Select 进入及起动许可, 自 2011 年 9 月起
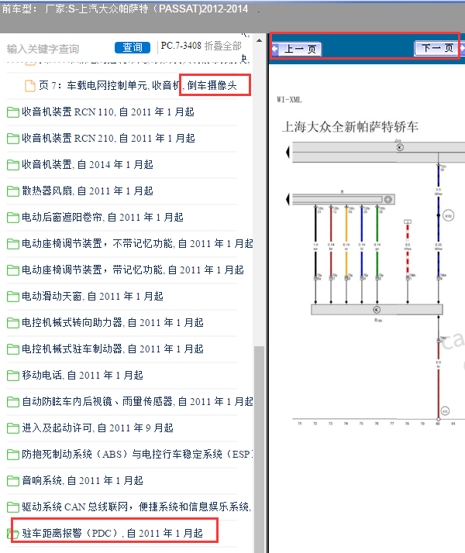 98,428
